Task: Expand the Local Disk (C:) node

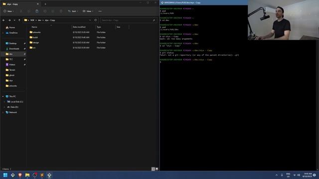Action: click(4, 101)
